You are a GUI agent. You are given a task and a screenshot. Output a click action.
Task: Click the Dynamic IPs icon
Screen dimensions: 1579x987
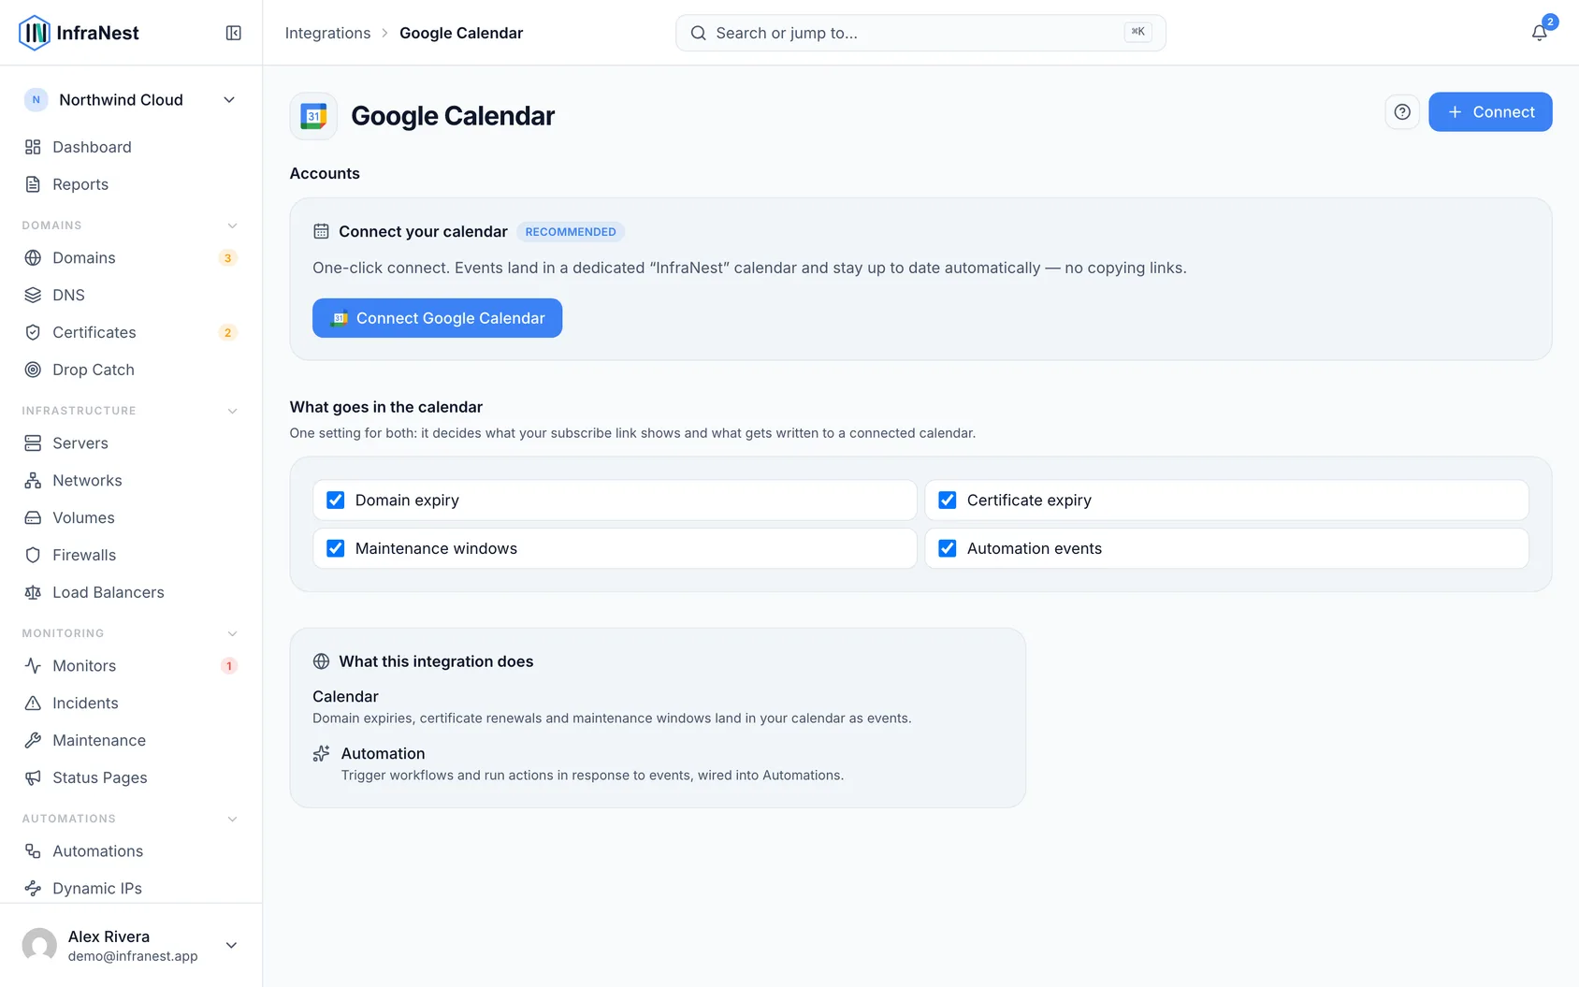pos(33,888)
